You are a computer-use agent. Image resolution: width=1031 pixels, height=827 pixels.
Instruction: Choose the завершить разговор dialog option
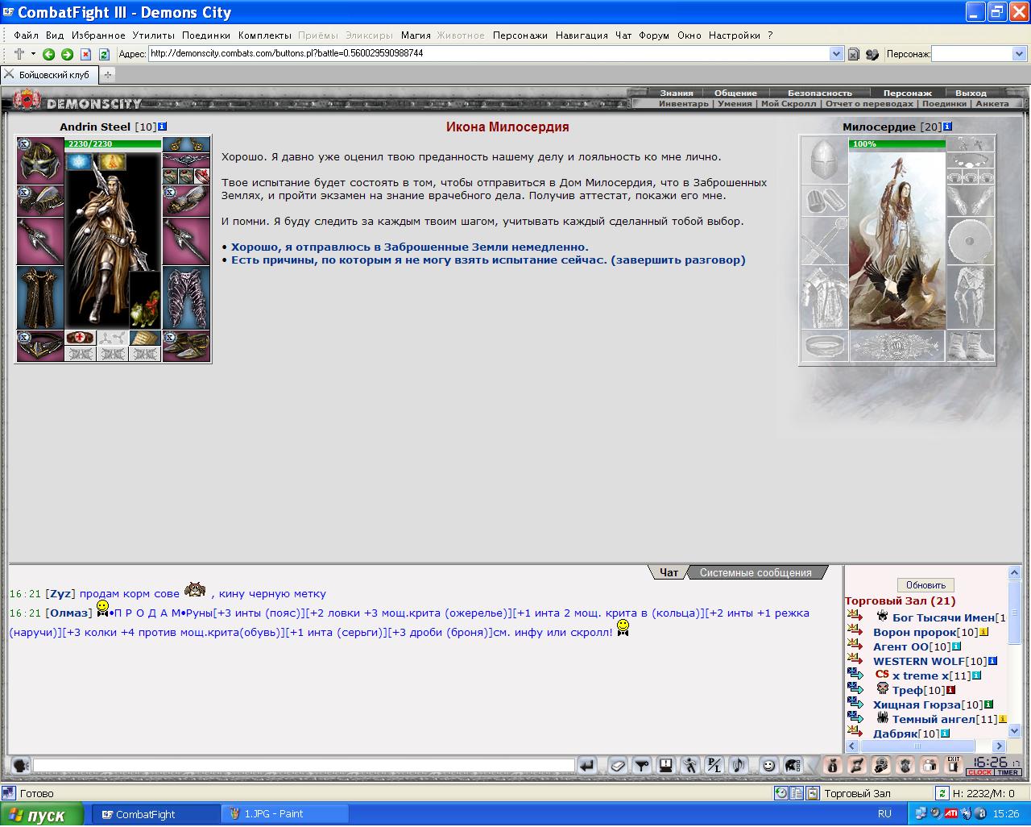click(x=488, y=260)
